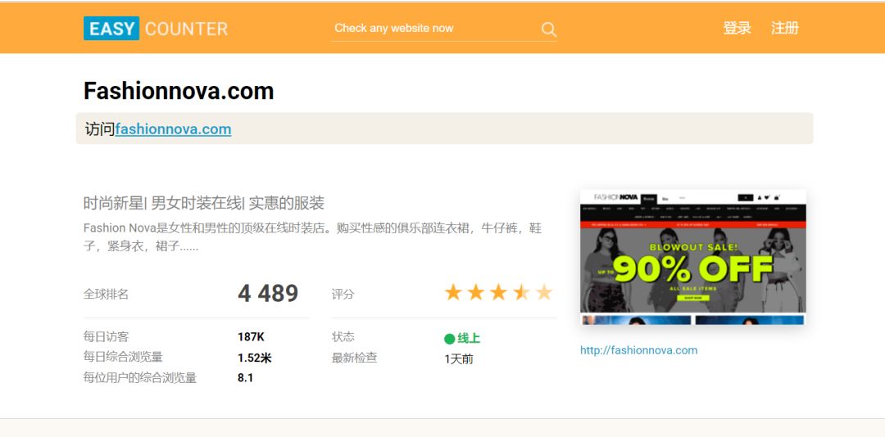The height and width of the screenshot is (437, 885).
Task: Click the global rank number 4 489
Action: point(268,293)
